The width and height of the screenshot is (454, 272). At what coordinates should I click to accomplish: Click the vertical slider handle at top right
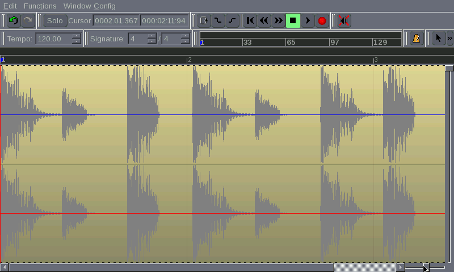(x=449, y=68)
